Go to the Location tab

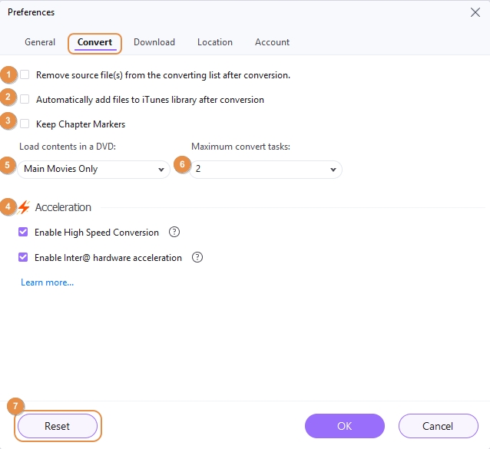[x=215, y=42]
